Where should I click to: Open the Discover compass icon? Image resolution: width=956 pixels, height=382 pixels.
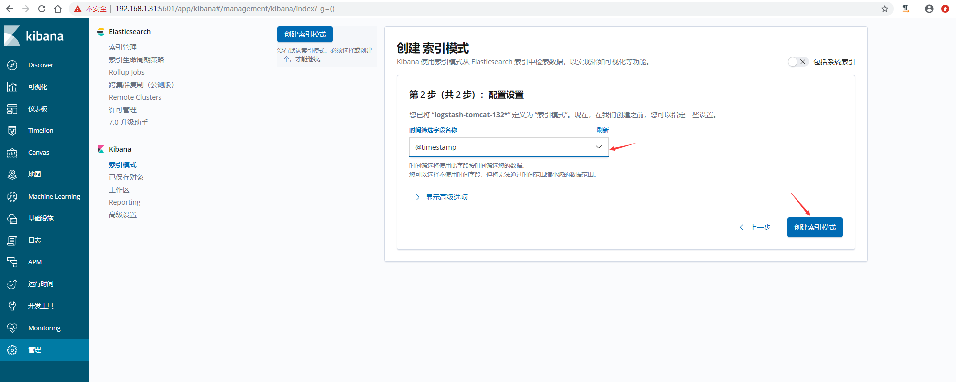pos(12,65)
